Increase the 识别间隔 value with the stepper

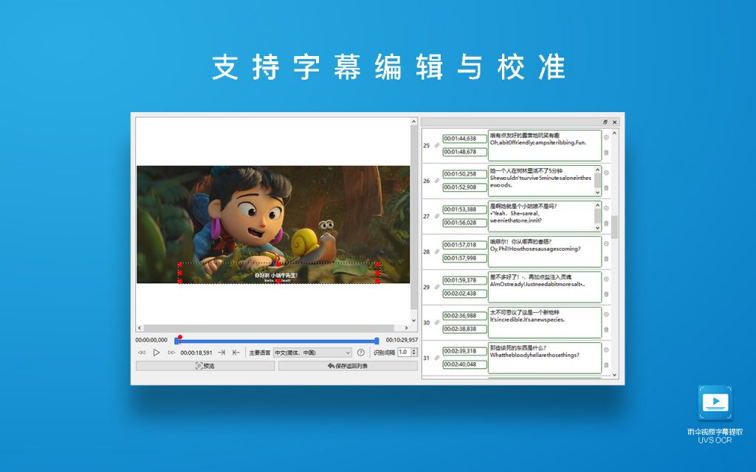tap(413, 350)
